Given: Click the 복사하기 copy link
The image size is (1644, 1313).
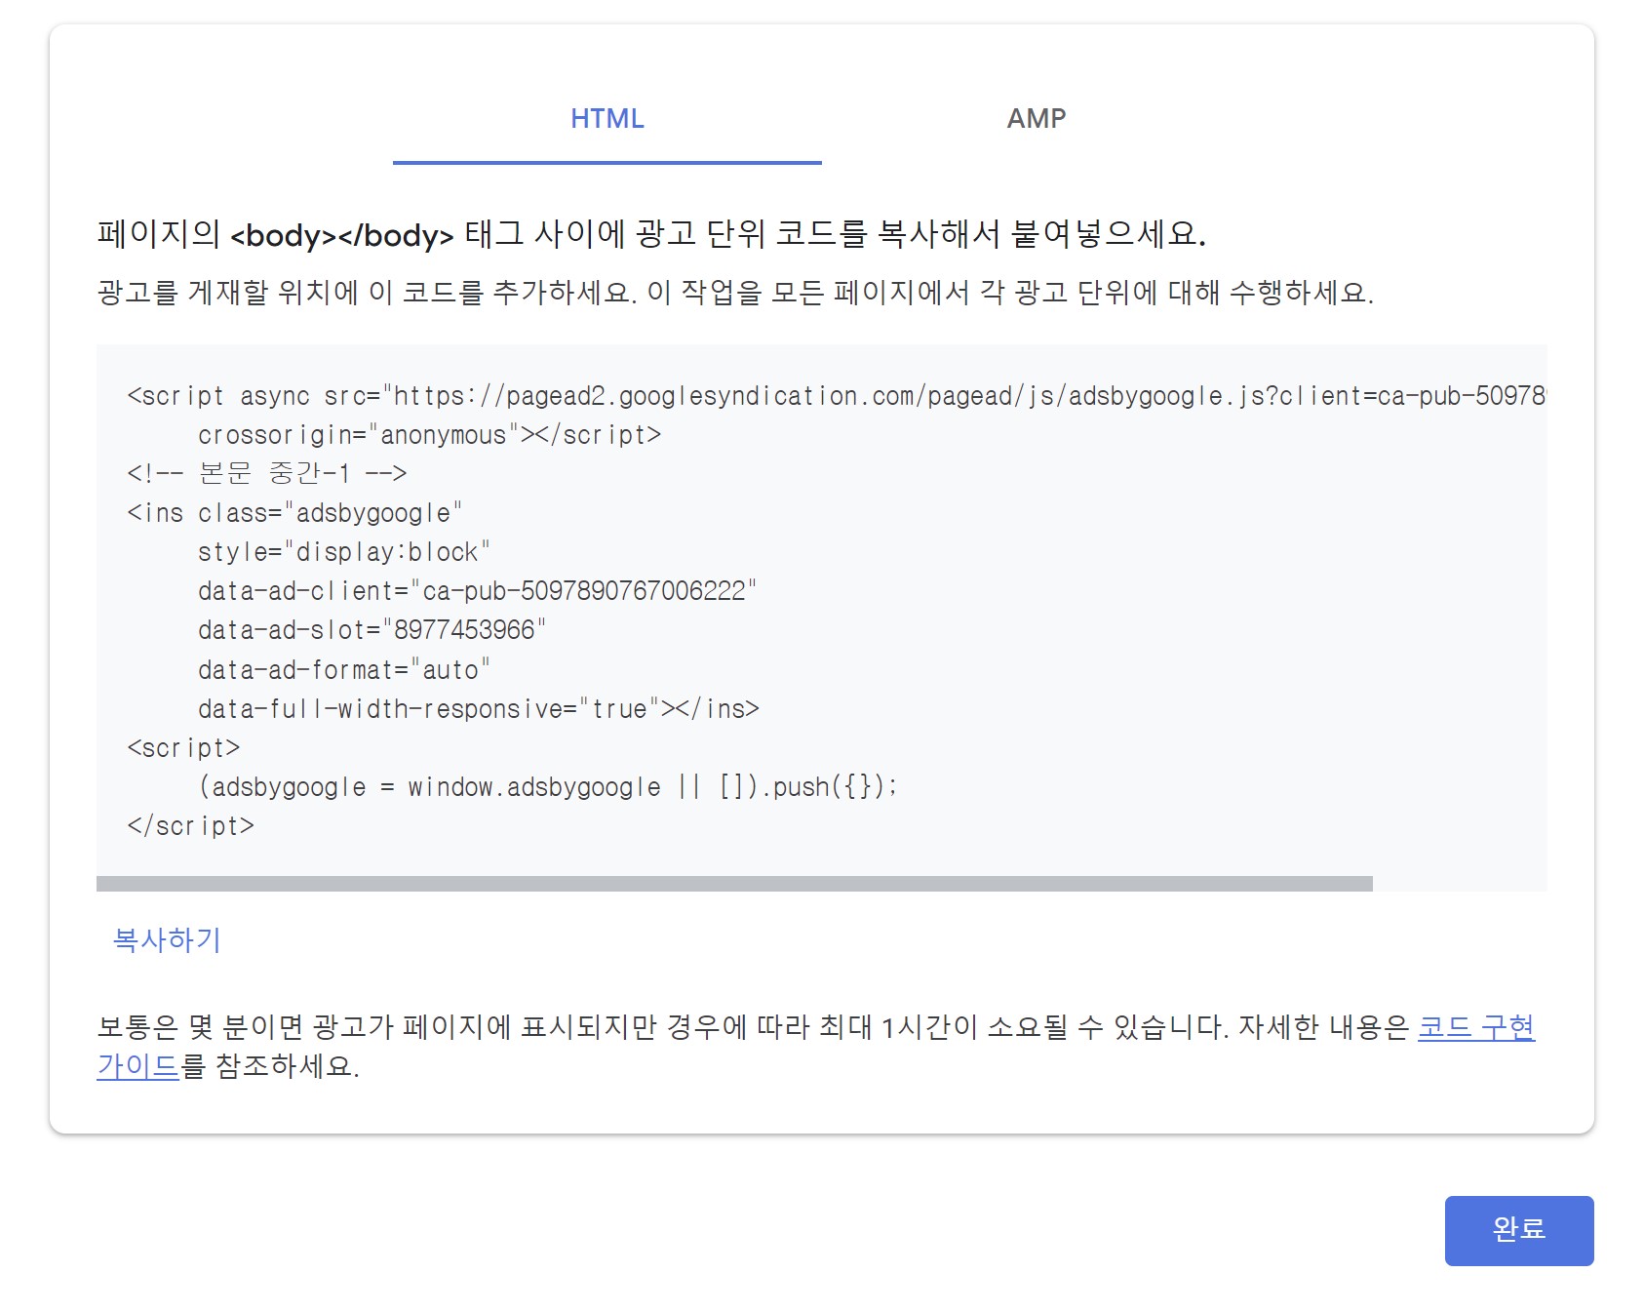Looking at the screenshot, I should tap(168, 939).
